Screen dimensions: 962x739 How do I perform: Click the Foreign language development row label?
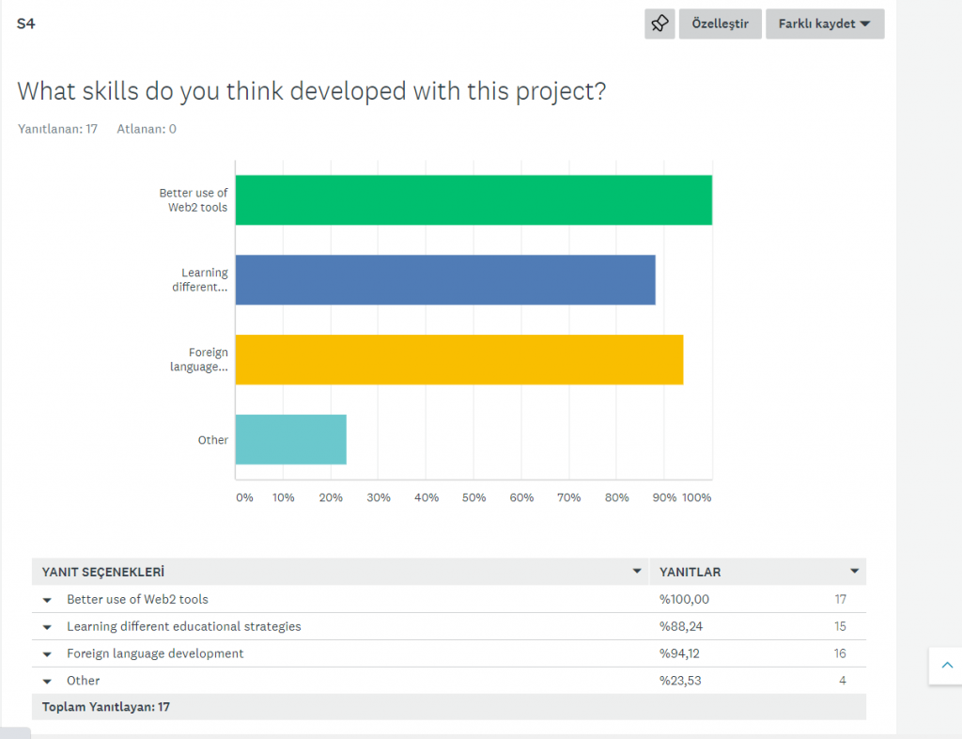coord(155,653)
